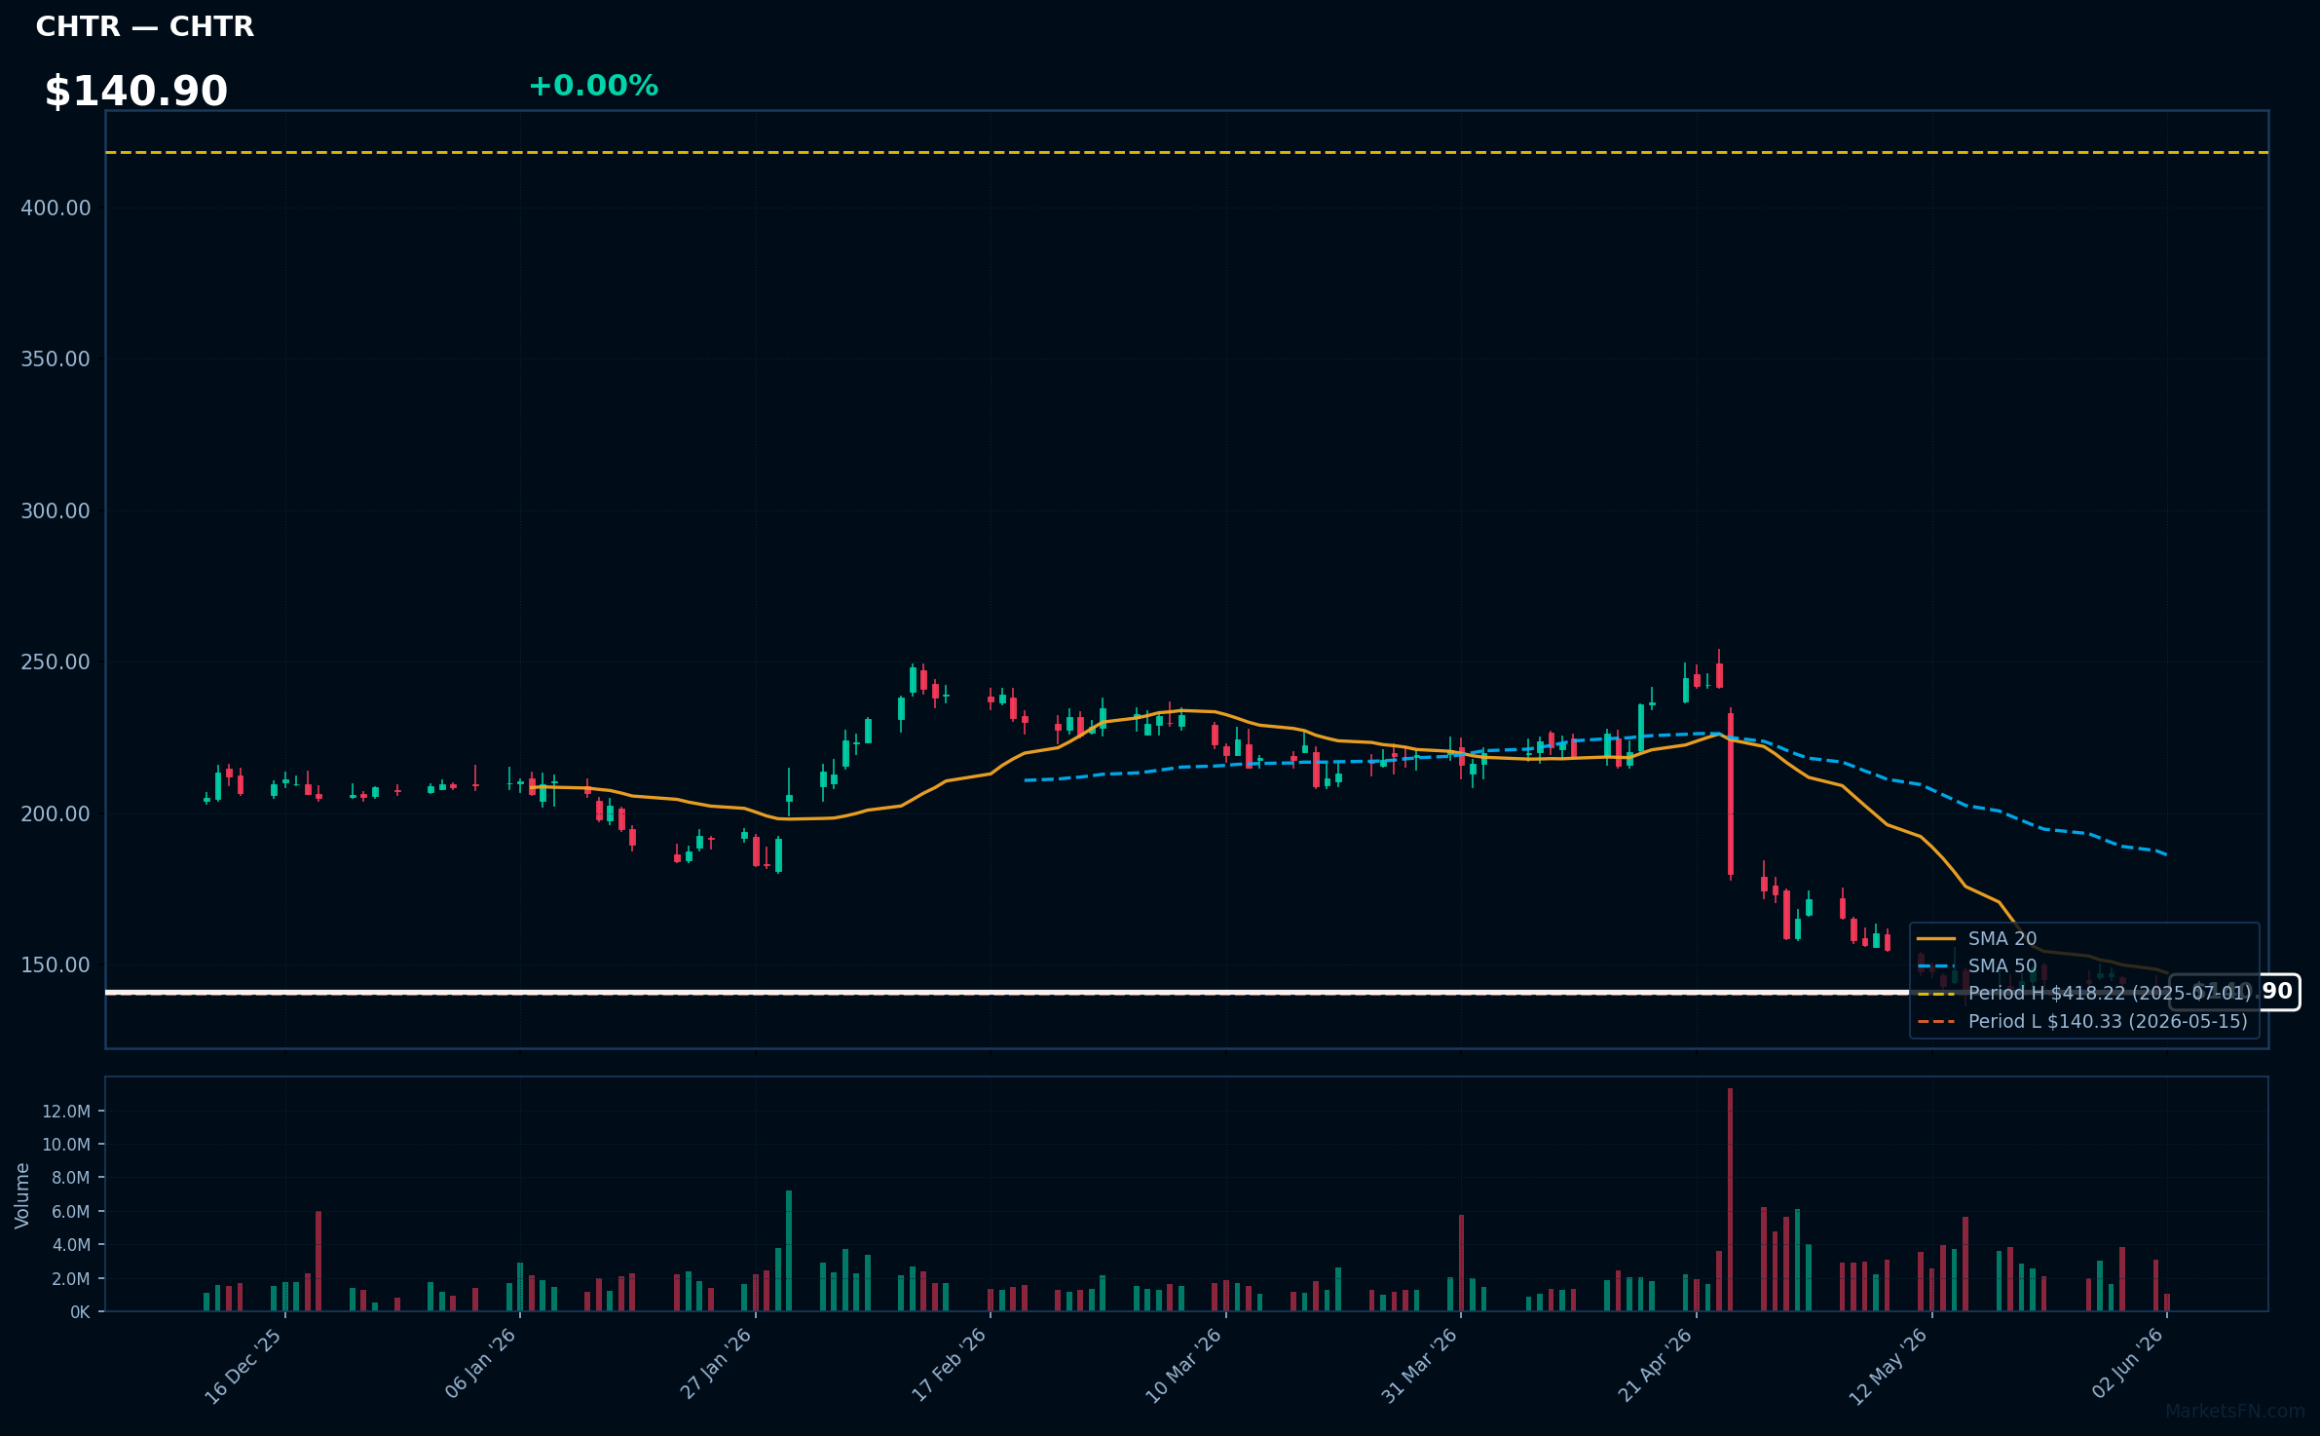Click the 17 Feb '26 date label
The image size is (2320, 1436).
(x=950, y=1365)
